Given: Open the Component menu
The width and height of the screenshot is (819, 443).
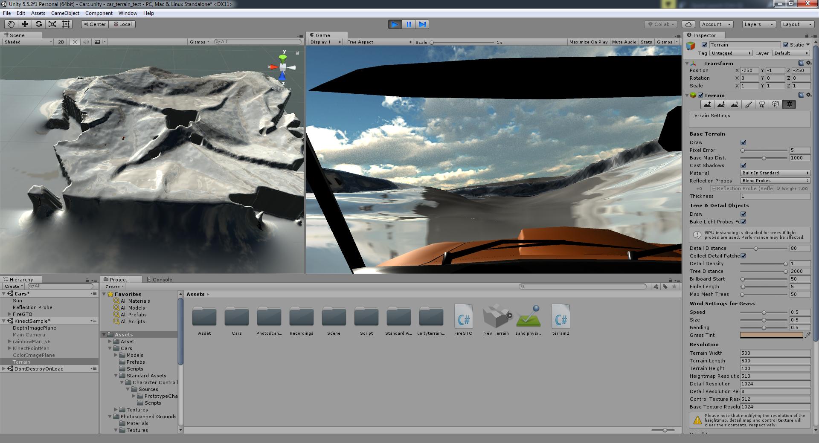Looking at the screenshot, I should click(99, 13).
